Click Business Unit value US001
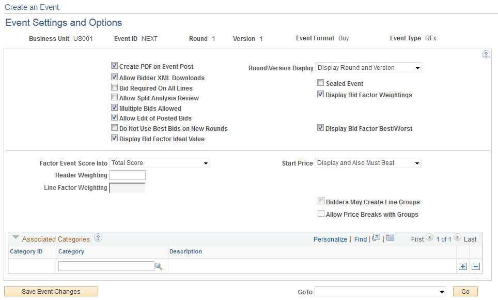Image resolution: width=498 pixels, height=300 pixels. coord(83,38)
